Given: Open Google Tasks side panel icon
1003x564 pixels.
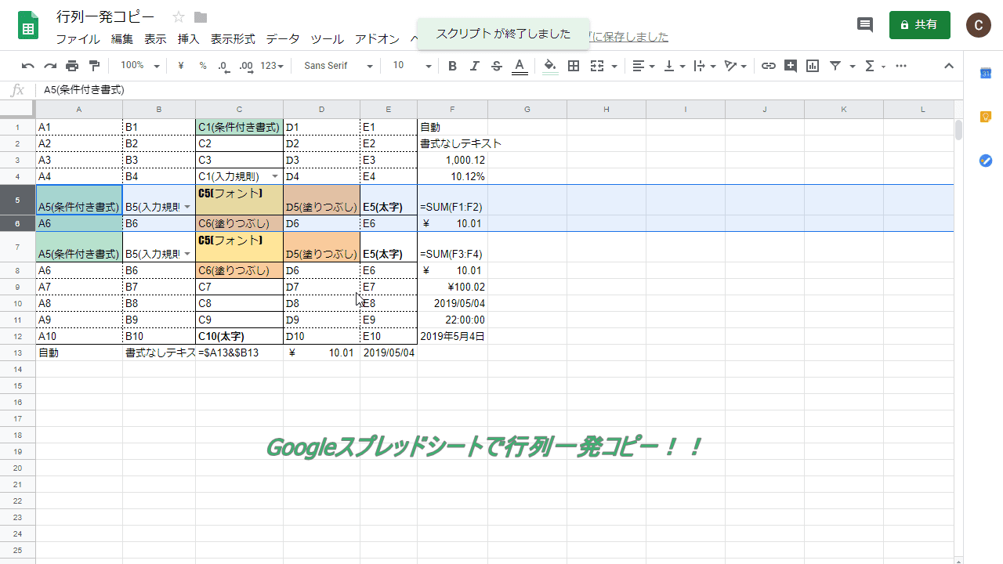Looking at the screenshot, I should point(986,161).
